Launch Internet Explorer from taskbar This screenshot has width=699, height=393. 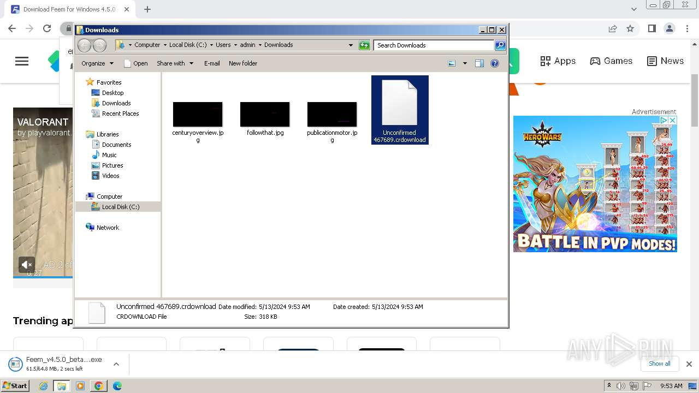coord(43,386)
